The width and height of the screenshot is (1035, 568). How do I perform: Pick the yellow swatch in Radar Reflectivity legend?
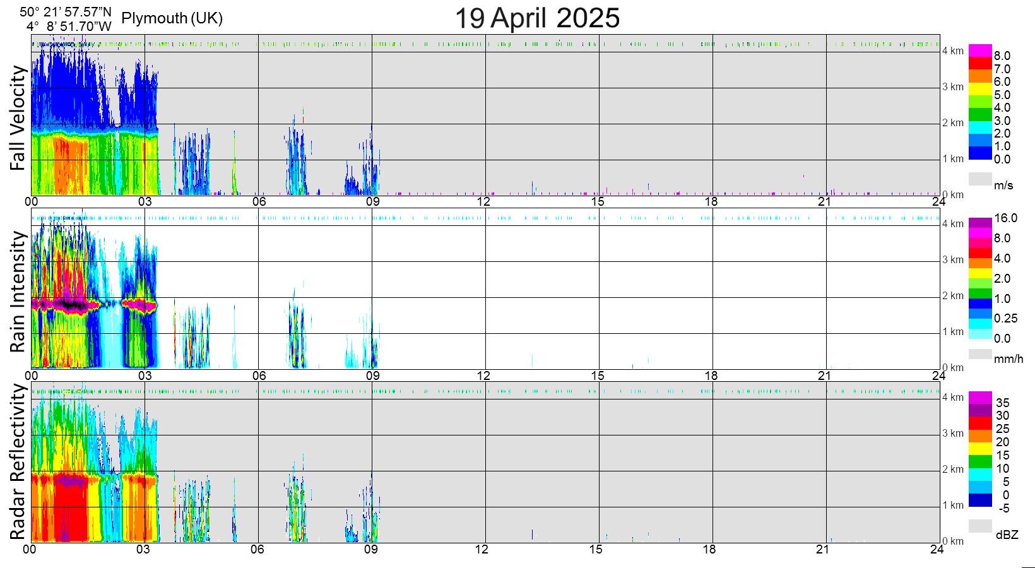pos(981,449)
